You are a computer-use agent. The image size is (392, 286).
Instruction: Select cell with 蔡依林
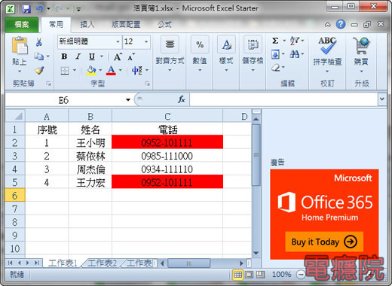[90, 156]
